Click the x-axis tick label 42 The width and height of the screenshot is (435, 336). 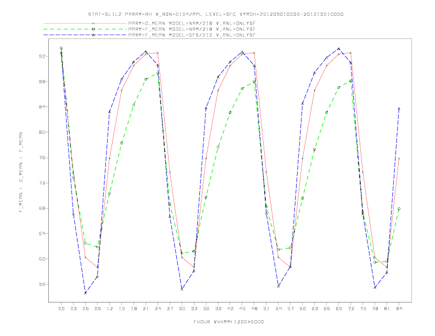tap(230, 309)
